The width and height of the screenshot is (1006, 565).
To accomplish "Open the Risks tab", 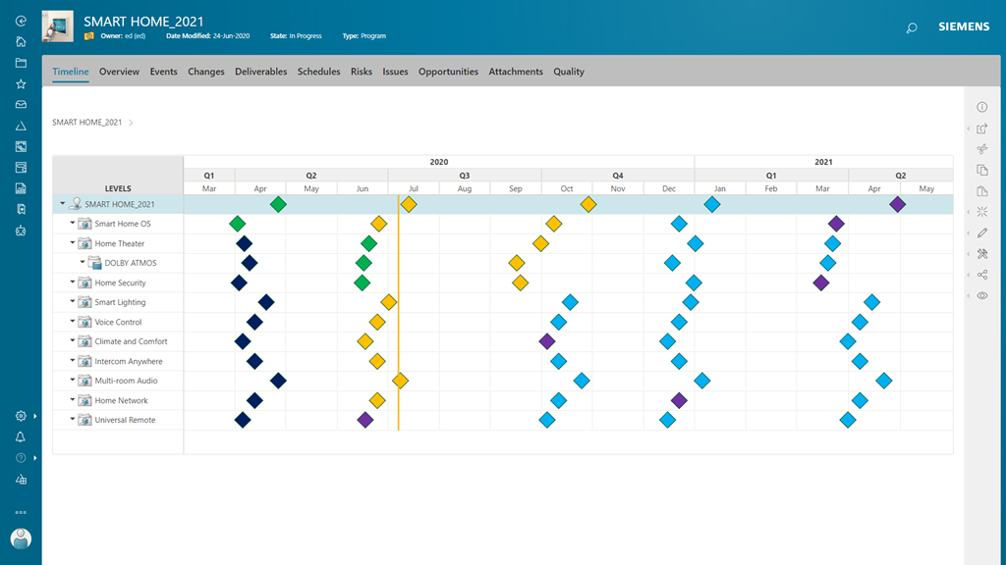I will pos(361,72).
